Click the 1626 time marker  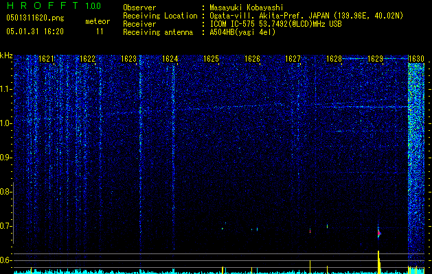[x=252, y=59]
